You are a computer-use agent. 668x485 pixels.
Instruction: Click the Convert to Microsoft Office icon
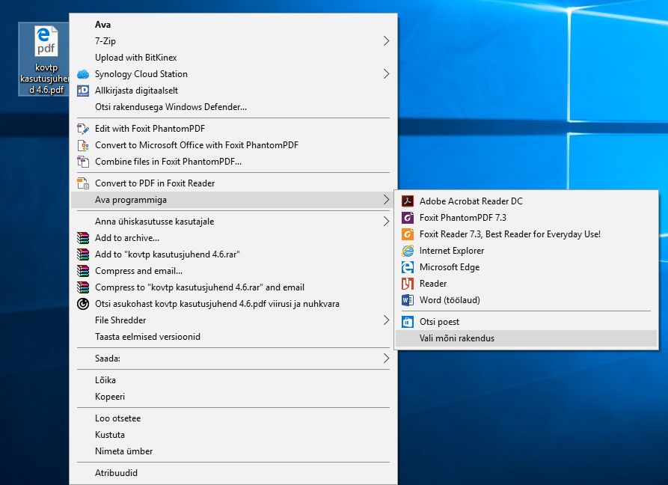click(x=83, y=145)
